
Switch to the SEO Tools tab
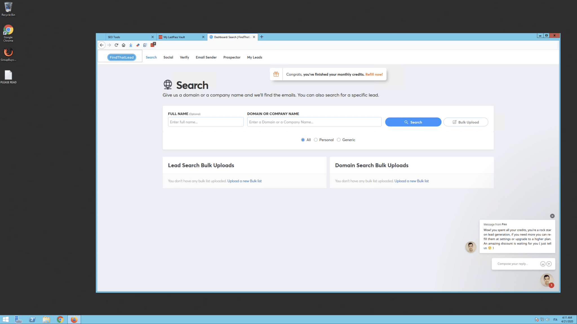coord(128,37)
